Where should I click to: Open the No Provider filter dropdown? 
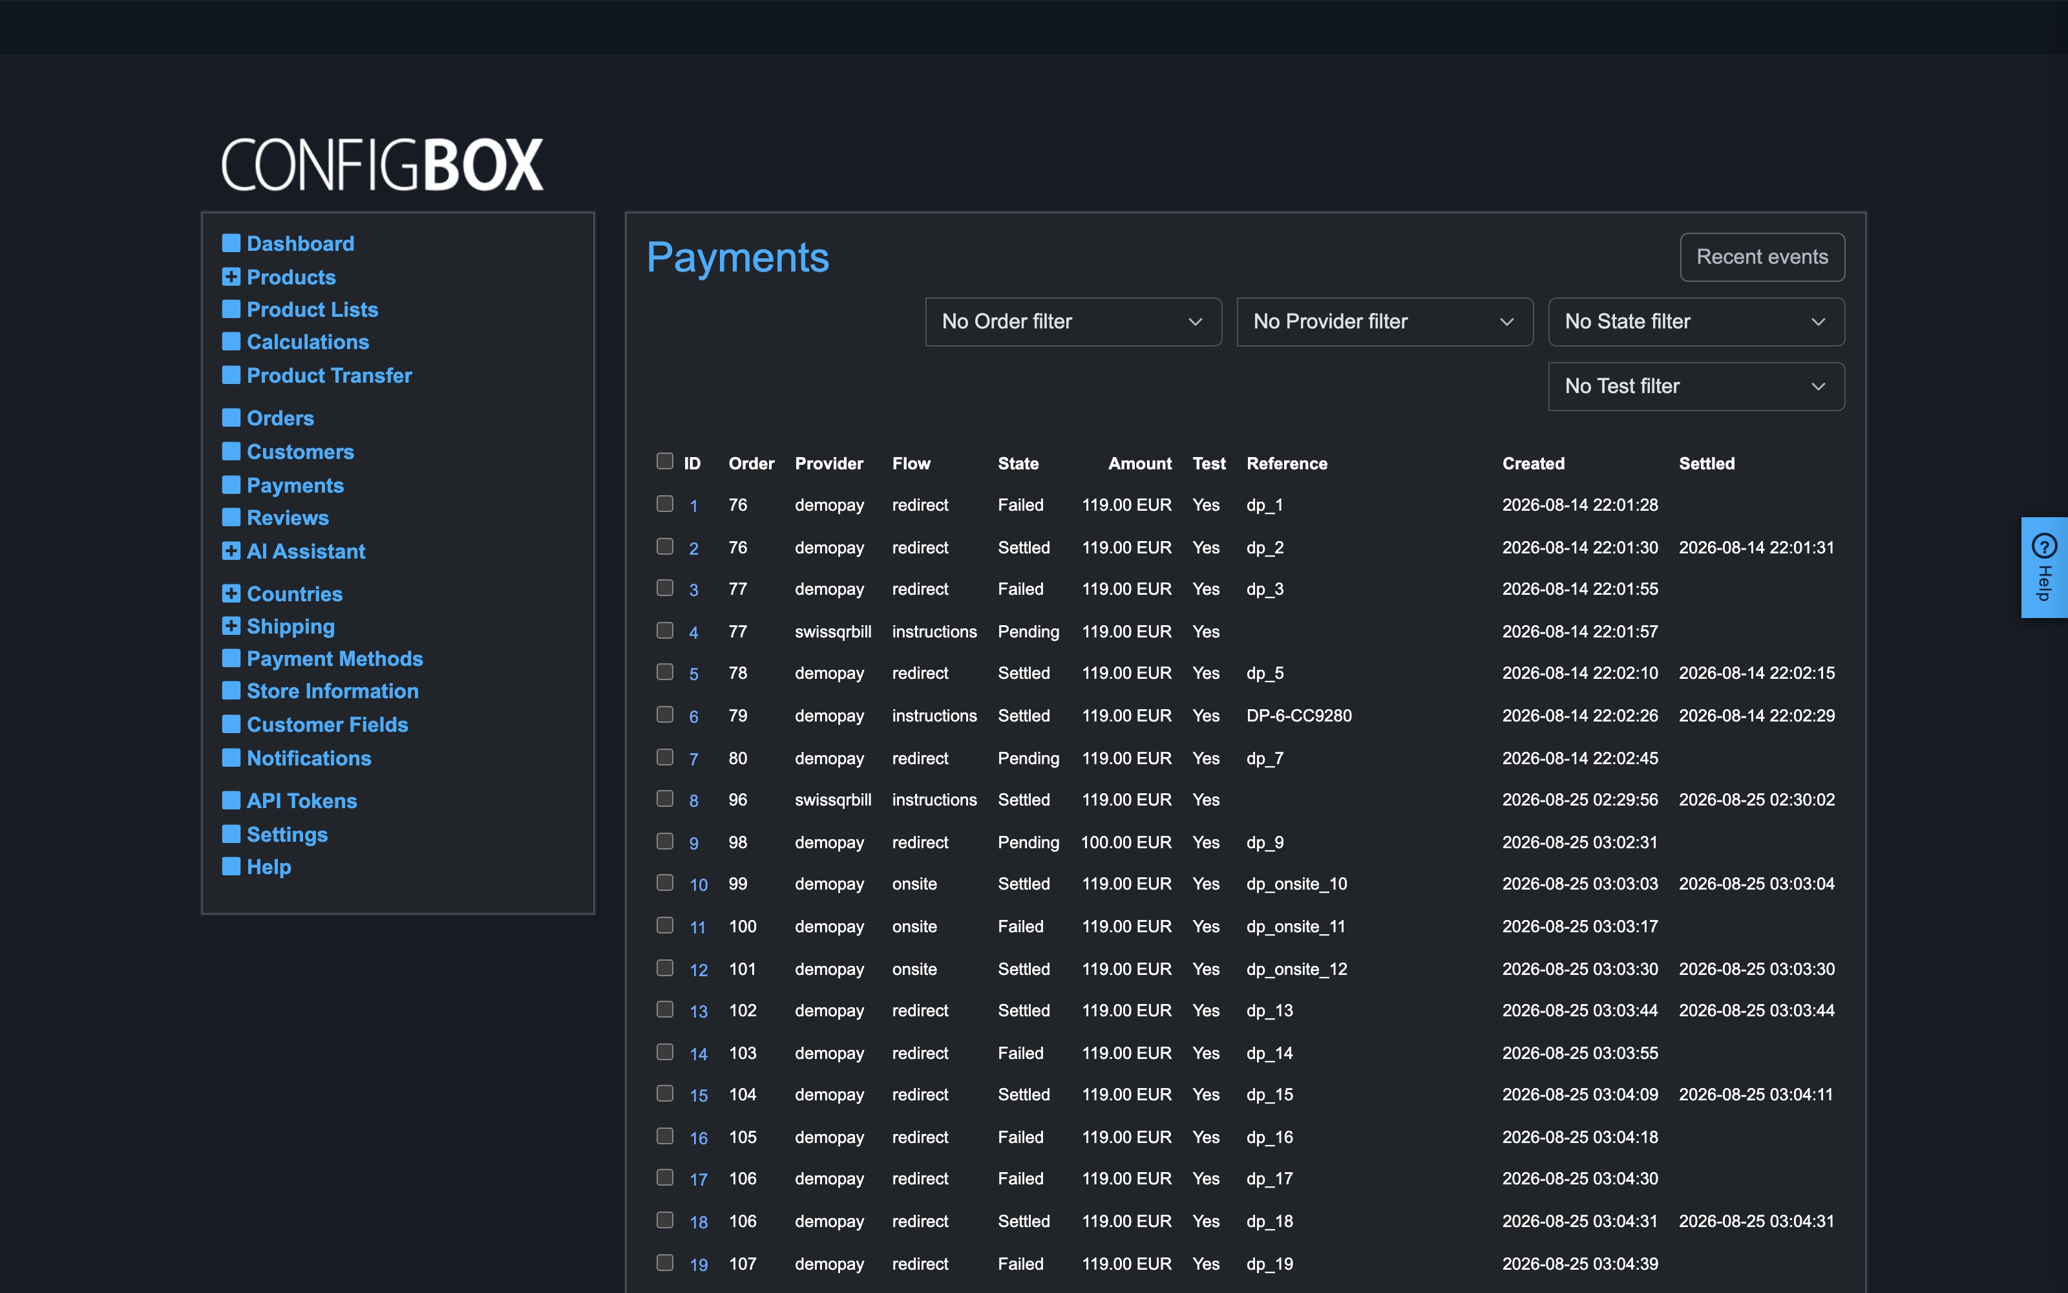1385,321
